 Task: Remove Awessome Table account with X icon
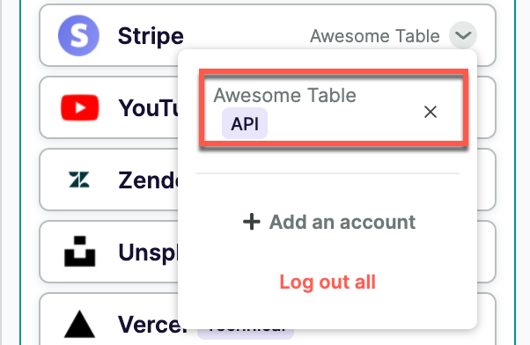[431, 112]
